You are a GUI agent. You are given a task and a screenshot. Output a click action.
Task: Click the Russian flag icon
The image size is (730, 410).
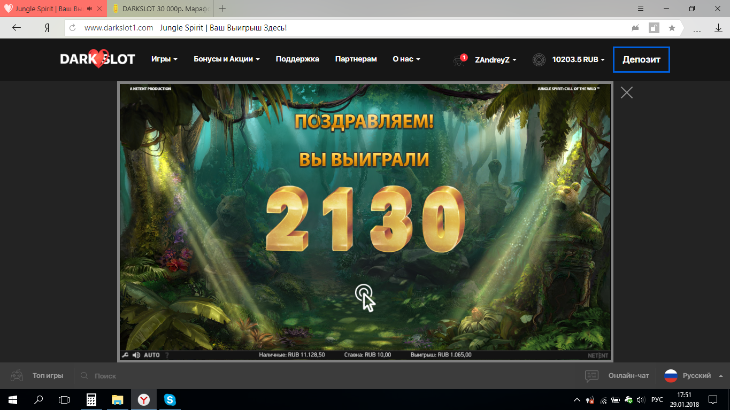tap(671, 376)
